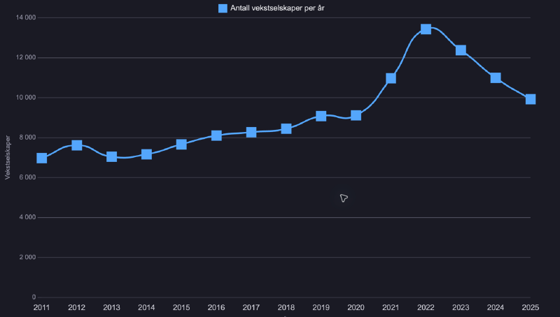The image size is (560, 317).
Task: Select the 2013 data point marker
Action: [112, 156]
